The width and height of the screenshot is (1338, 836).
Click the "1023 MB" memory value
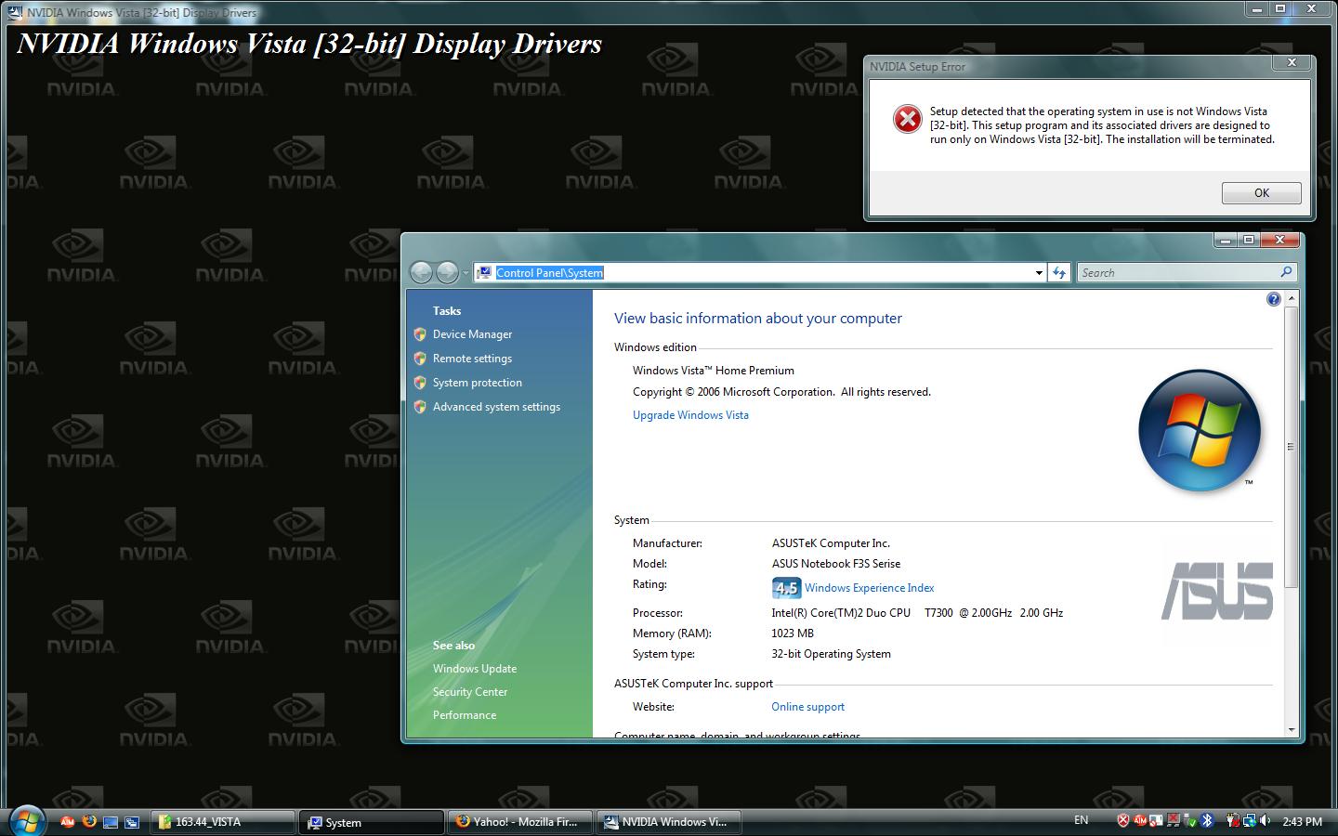coord(793,634)
